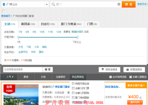Select the 中秋 holiday filter
This screenshot has width=148, height=105.
click(x=33, y=52)
